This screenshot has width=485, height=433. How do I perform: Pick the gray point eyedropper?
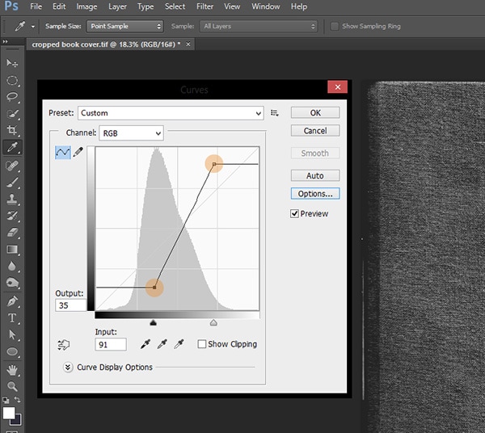162,344
